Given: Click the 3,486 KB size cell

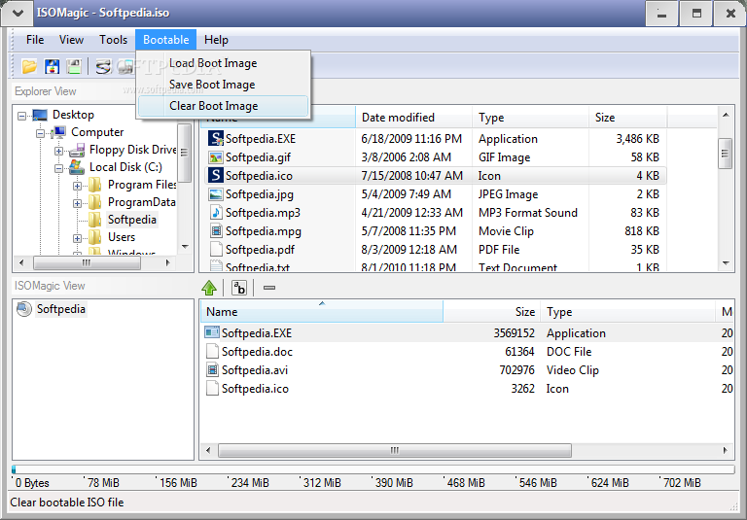Looking at the screenshot, I should tap(637, 139).
